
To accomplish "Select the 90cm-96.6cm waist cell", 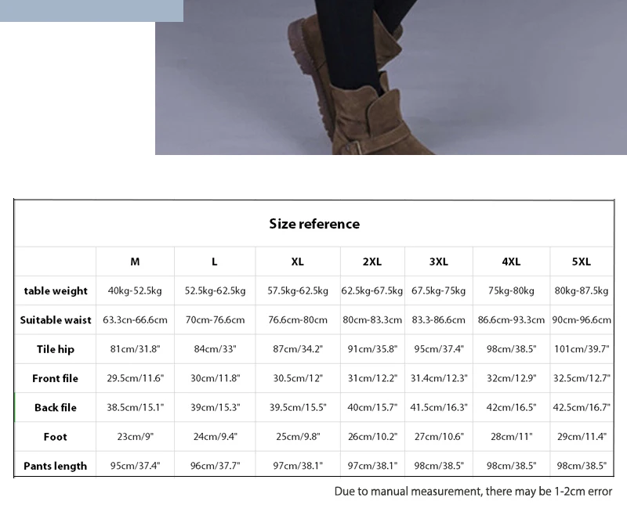I will click(x=582, y=320).
